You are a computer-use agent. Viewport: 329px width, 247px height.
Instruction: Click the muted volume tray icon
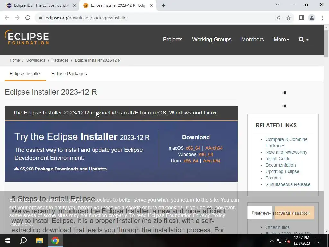click(x=287, y=241)
